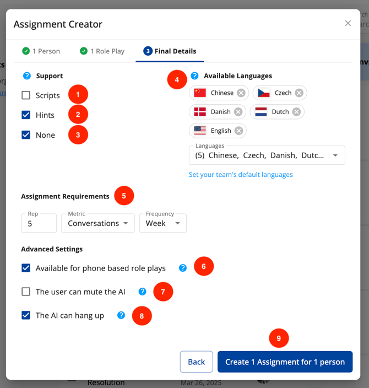
Task: Open Set your team's default languages link
Action: tap(241, 175)
